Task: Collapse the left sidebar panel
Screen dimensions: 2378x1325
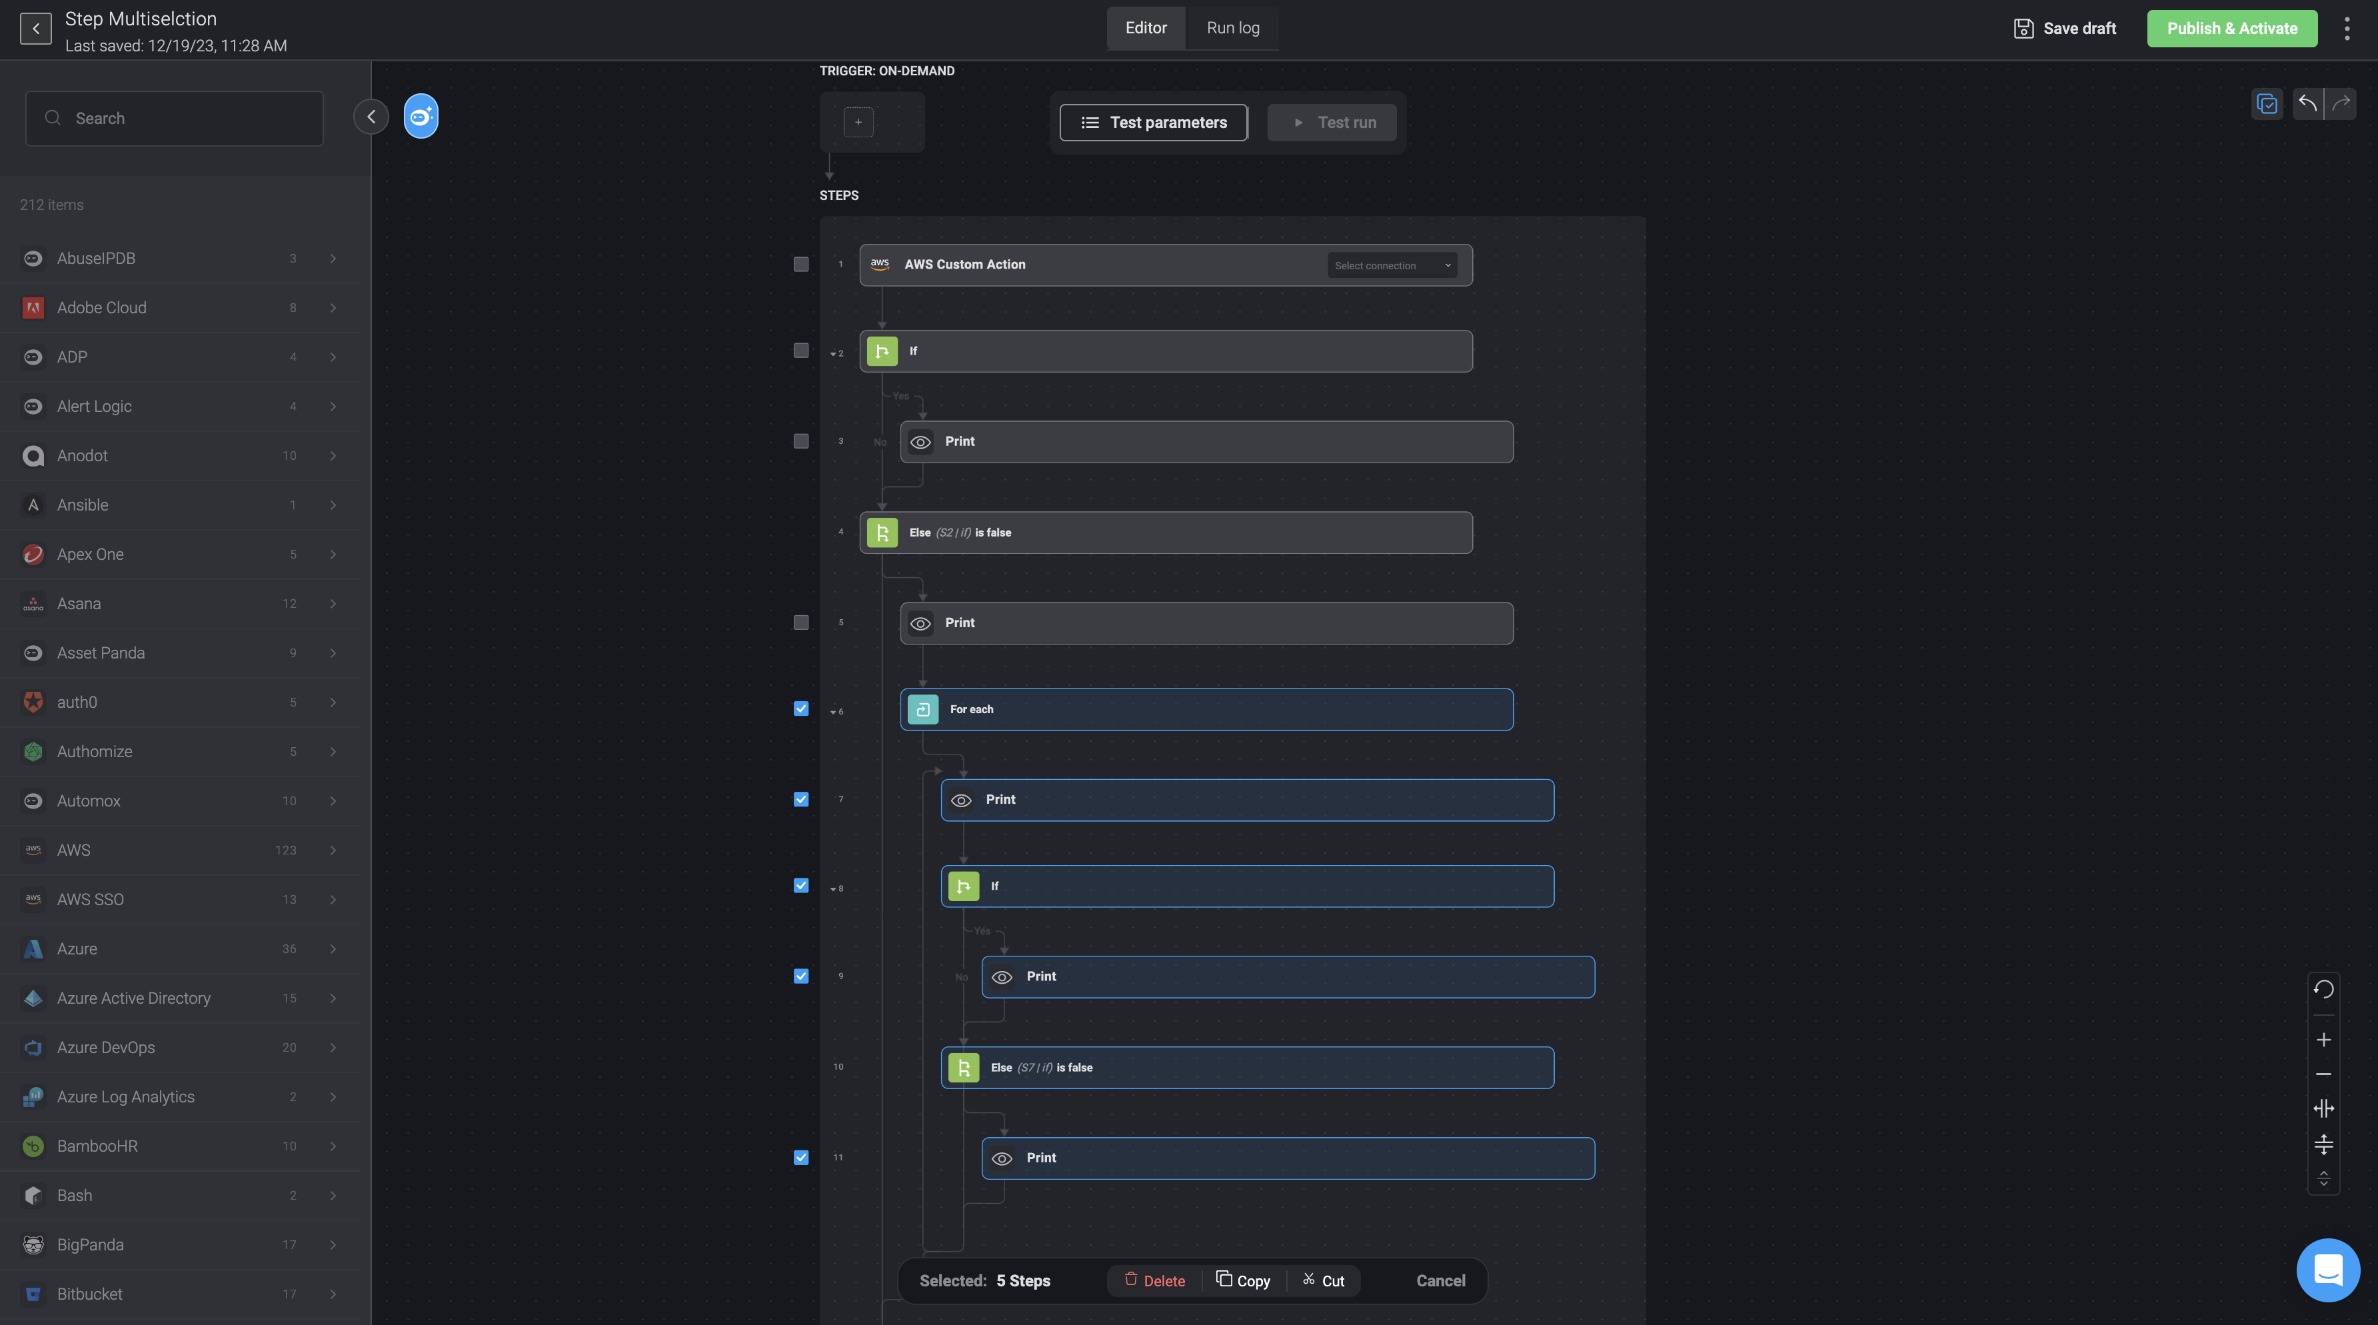Action: [371, 117]
